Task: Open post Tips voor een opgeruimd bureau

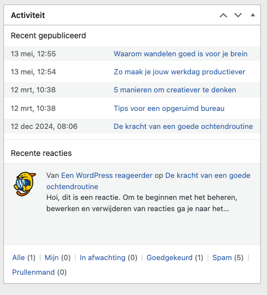Action: click(x=169, y=108)
